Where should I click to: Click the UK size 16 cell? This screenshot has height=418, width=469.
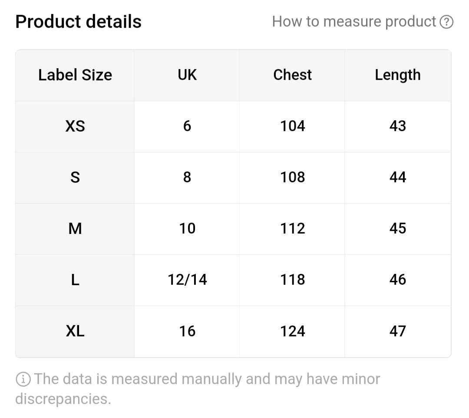187,332
